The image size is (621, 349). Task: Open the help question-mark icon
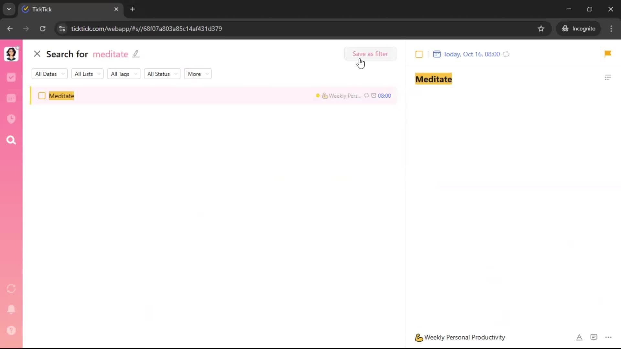coord(11,330)
